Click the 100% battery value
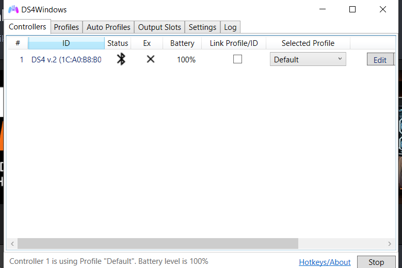 [186, 60]
